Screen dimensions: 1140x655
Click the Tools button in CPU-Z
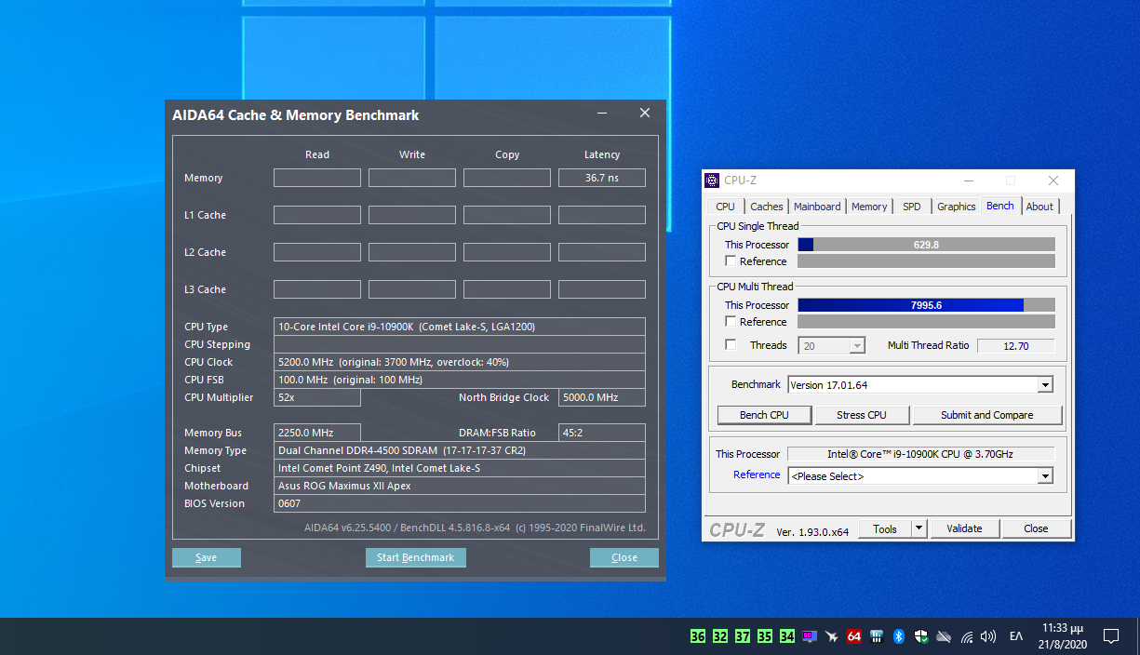[x=884, y=528]
